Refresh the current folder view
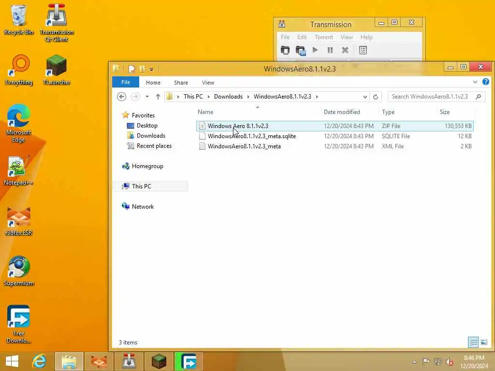Image resolution: width=495 pixels, height=371 pixels. pos(376,97)
